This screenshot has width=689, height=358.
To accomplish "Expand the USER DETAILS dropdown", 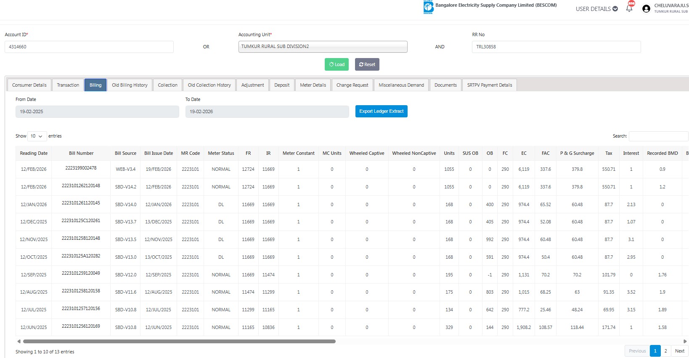I will click(596, 9).
